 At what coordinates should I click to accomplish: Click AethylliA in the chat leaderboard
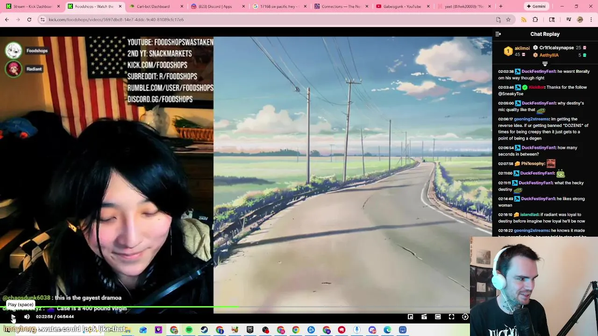click(x=549, y=55)
